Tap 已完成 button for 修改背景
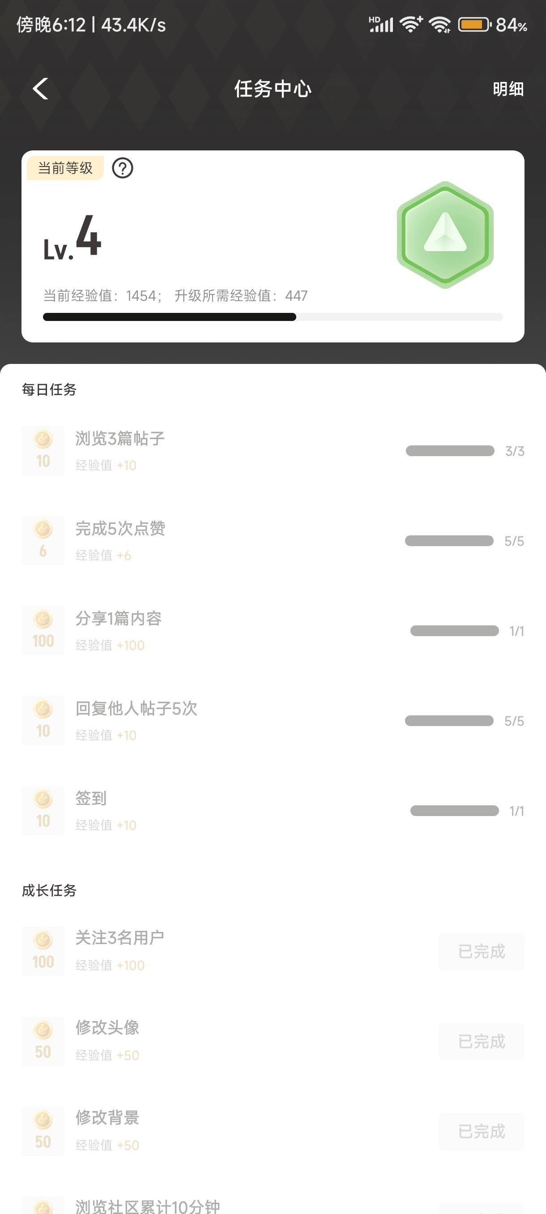The width and height of the screenshot is (546, 1214). pyautogui.click(x=482, y=1132)
